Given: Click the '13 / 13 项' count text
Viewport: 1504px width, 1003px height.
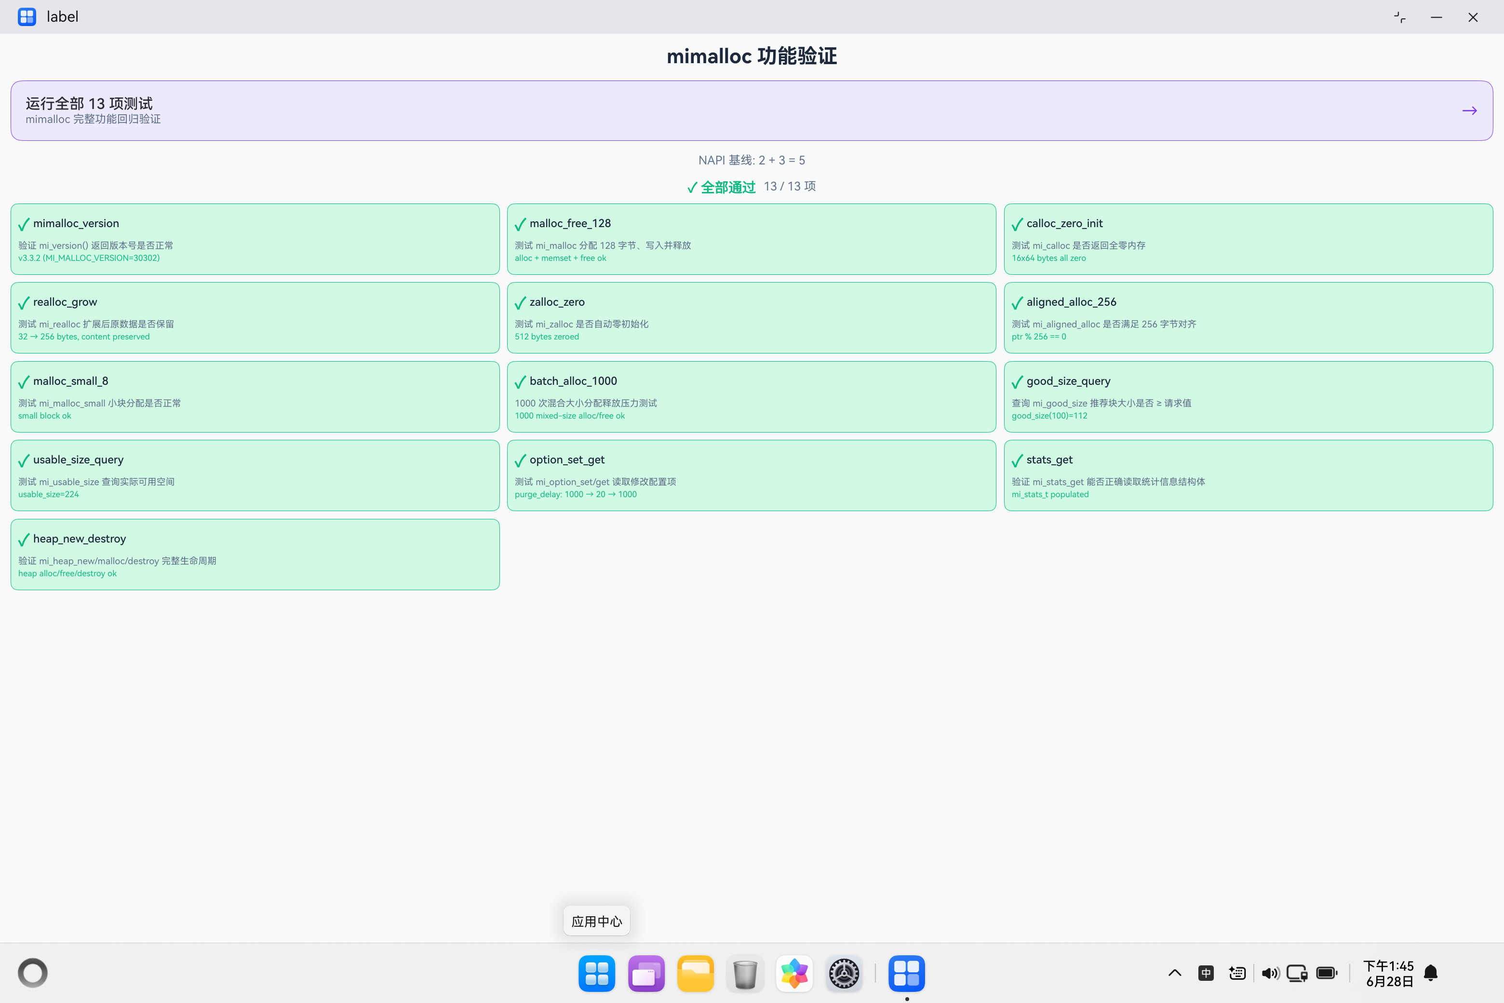Looking at the screenshot, I should [790, 186].
